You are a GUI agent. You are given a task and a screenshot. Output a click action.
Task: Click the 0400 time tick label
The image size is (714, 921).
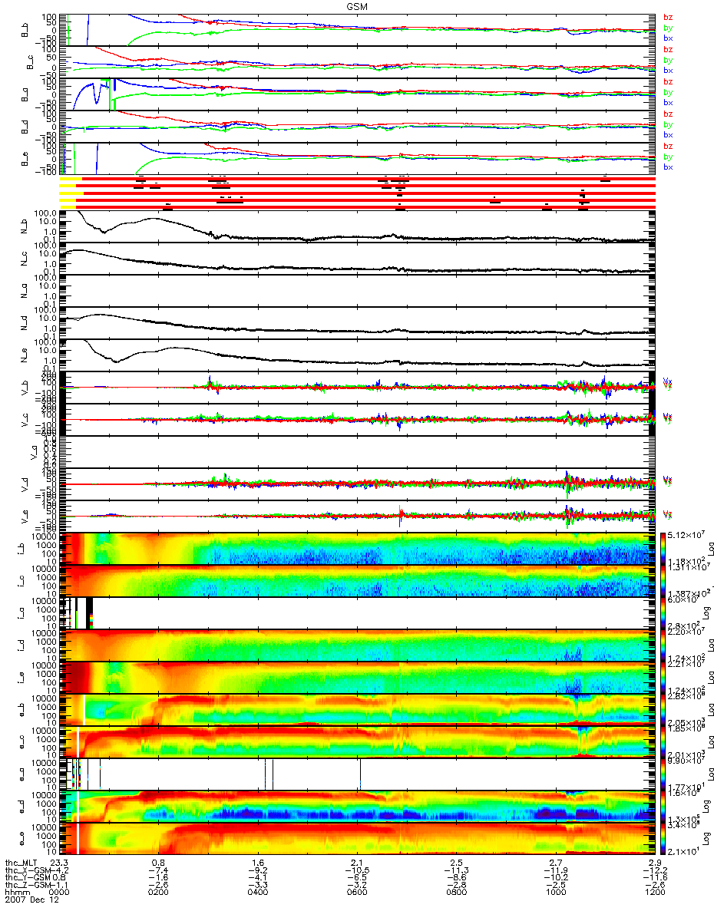click(x=258, y=894)
